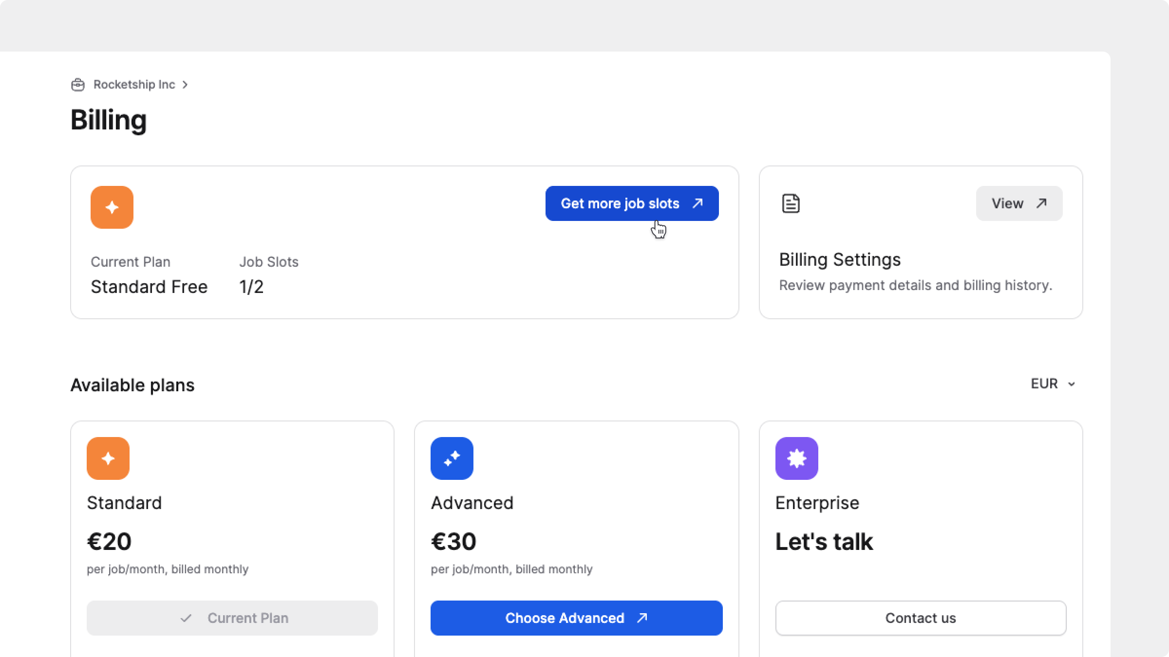Click the briefcase icon beside Rocketship Inc
The image size is (1169, 657).
click(x=78, y=85)
